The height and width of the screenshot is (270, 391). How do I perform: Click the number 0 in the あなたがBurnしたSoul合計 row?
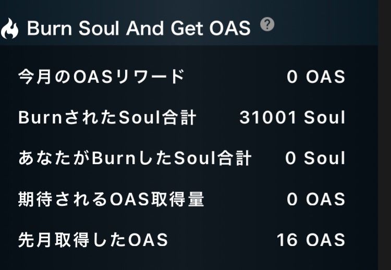(291, 158)
